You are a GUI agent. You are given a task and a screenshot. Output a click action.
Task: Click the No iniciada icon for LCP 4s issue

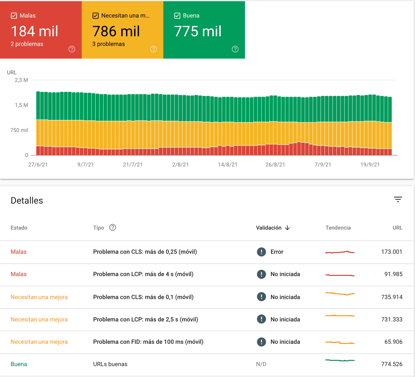[261, 274]
